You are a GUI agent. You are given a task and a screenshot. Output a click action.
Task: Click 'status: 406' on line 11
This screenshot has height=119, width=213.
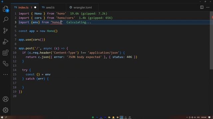[122, 57]
